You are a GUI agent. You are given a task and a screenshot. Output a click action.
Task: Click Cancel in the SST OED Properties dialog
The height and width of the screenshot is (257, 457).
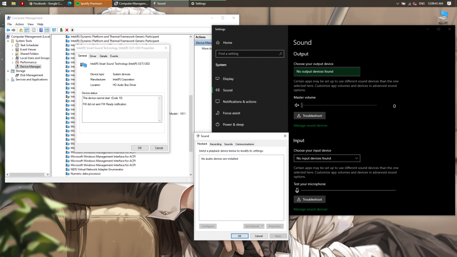(x=159, y=148)
